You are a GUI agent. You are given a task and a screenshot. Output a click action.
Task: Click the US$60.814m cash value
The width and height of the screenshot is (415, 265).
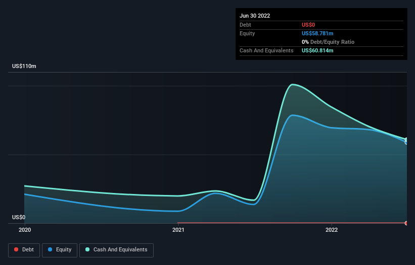[x=317, y=50]
